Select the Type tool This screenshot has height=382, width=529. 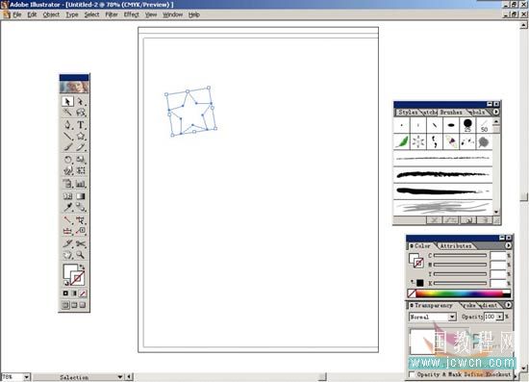(x=81, y=125)
